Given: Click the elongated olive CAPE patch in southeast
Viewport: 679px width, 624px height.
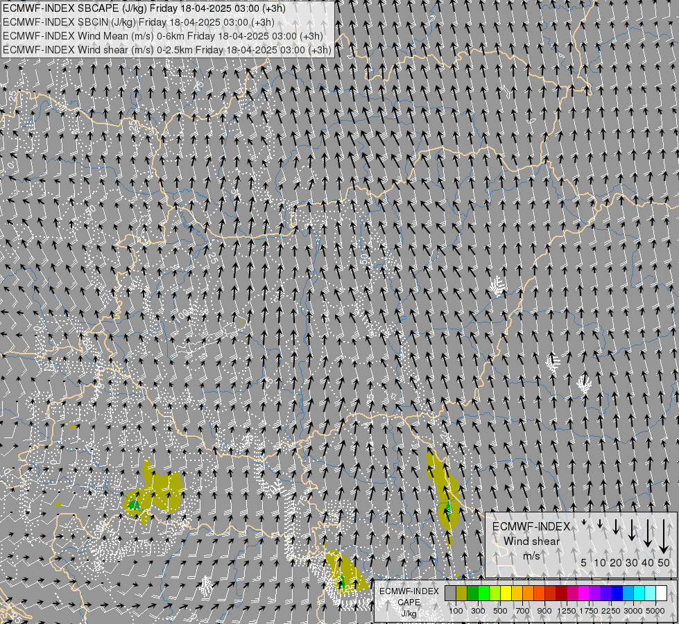Looking at the screenshot, I should 445,494.
